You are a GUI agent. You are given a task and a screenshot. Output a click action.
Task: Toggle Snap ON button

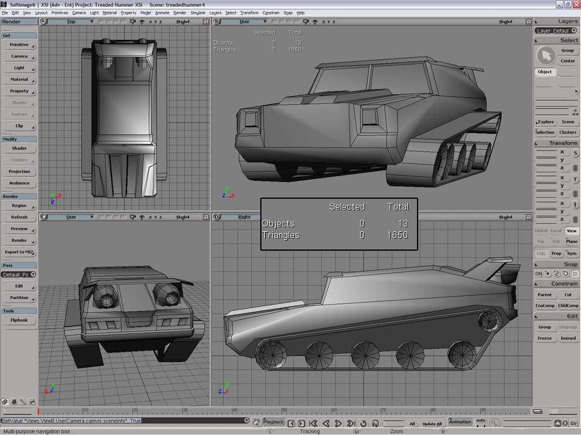tap(539, 274)
